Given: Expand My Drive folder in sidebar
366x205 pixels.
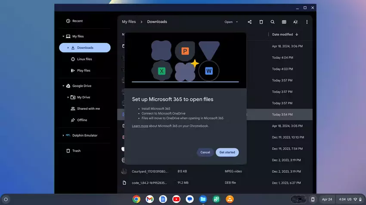Looking at the screenshot, I should click(x=68, y=97).
